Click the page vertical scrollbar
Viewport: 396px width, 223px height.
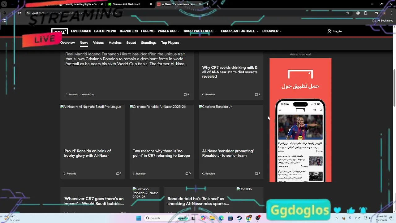tap(394, 87)
